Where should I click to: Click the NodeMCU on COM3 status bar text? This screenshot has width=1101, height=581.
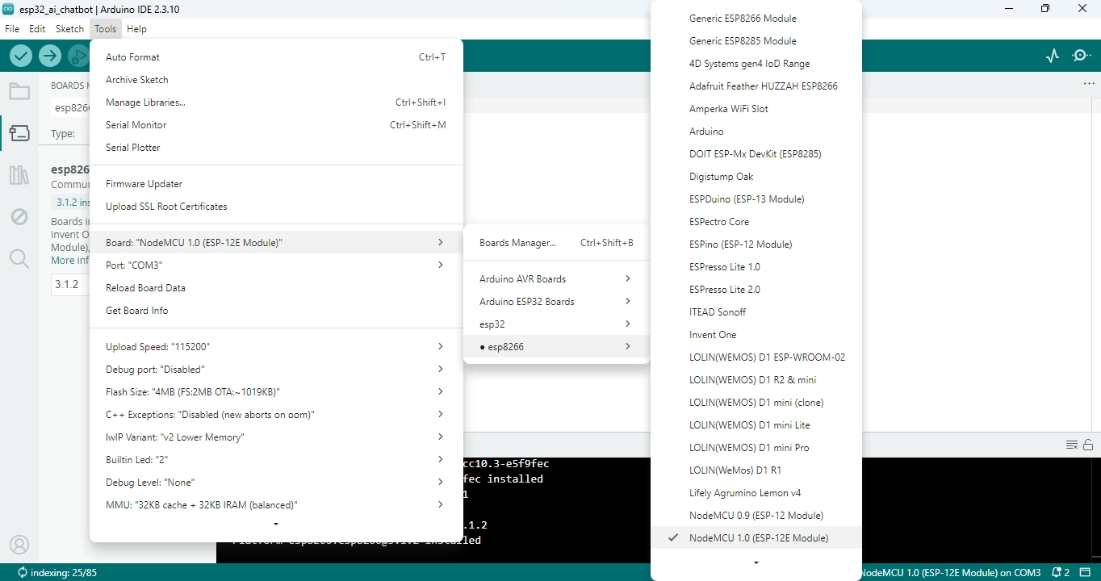pos(952,572)
